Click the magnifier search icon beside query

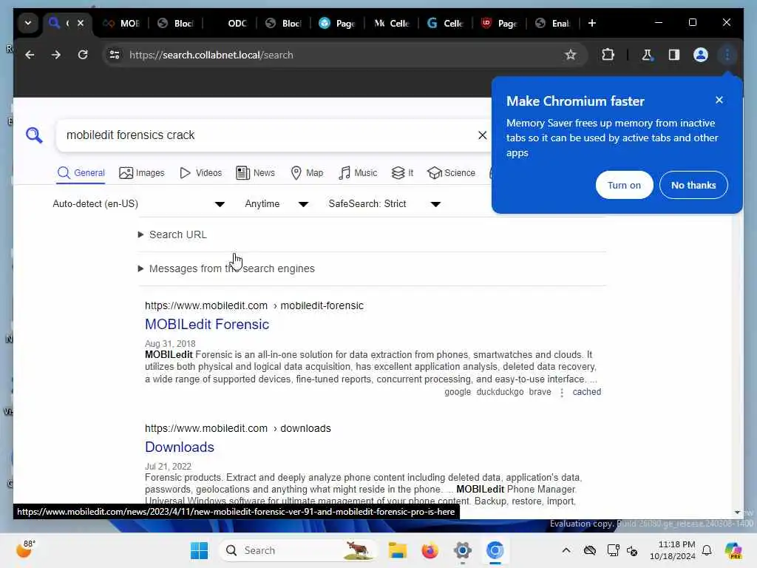pos(34,135)
